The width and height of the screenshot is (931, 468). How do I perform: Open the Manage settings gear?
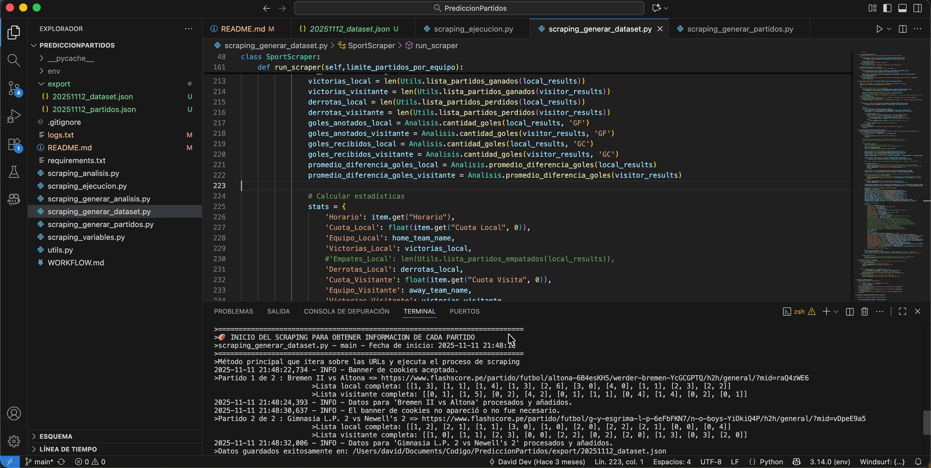tap(14, 441)
